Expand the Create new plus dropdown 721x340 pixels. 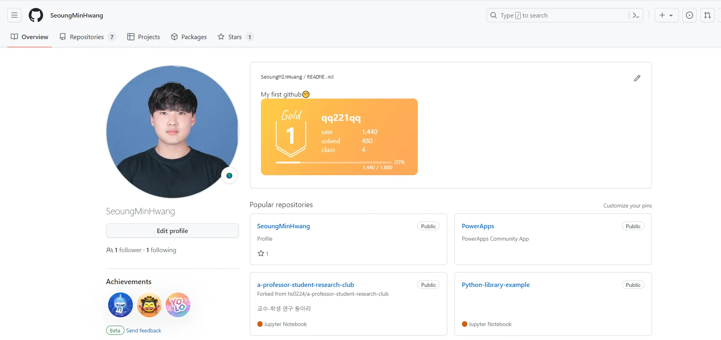[666, 15]
